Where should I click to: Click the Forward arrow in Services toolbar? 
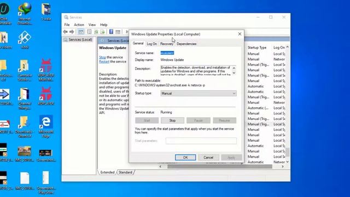72,32
